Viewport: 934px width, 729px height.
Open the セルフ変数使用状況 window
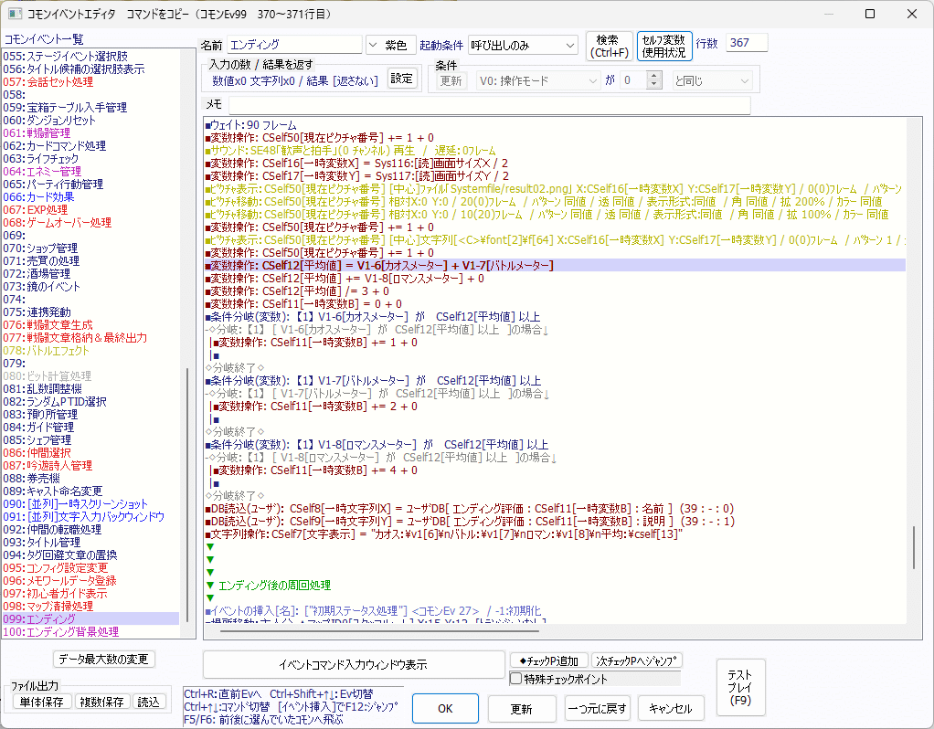[x=664, y=46]
